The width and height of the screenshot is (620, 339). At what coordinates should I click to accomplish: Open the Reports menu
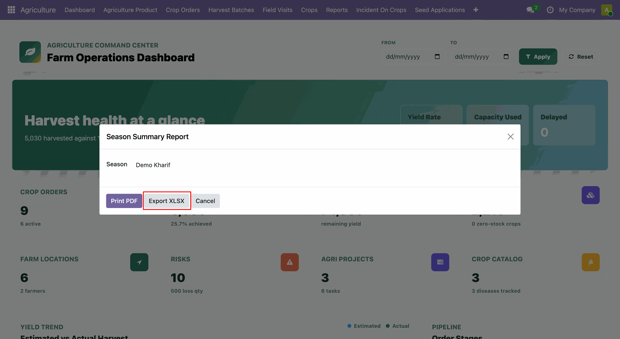click(337, 10)
